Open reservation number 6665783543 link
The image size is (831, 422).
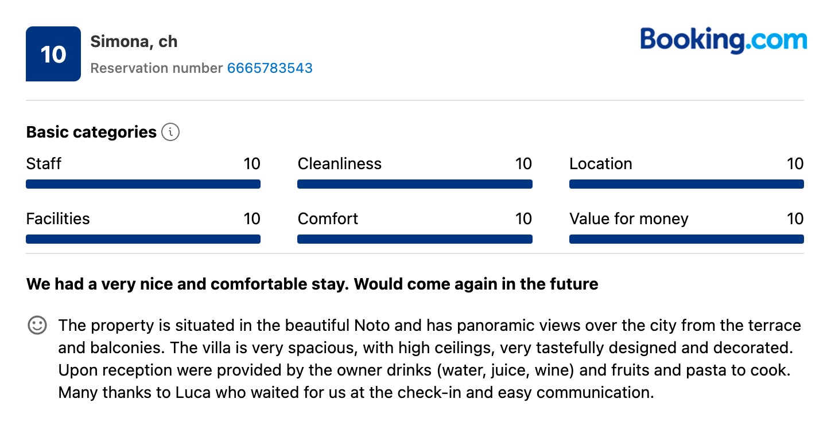pyautogui.click(x=270, y=68)
